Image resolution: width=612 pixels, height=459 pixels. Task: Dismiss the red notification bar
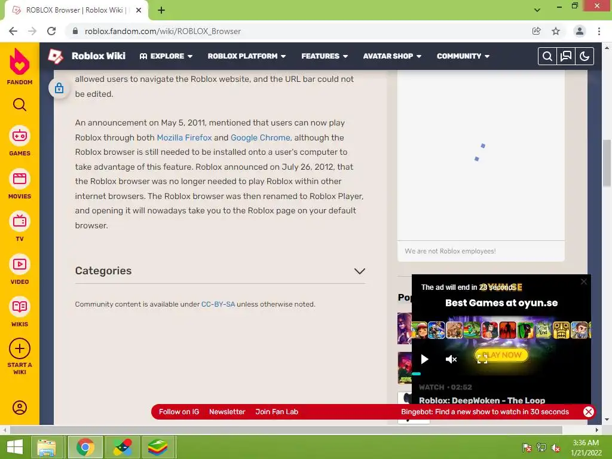point(589,412)
